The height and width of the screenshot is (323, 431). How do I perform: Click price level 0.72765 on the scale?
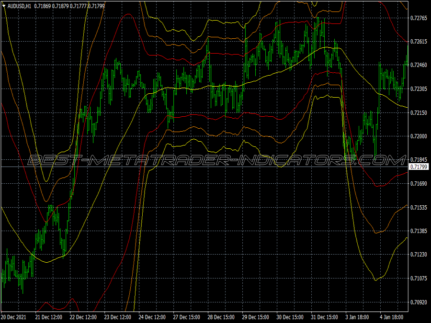click(419, 18)
